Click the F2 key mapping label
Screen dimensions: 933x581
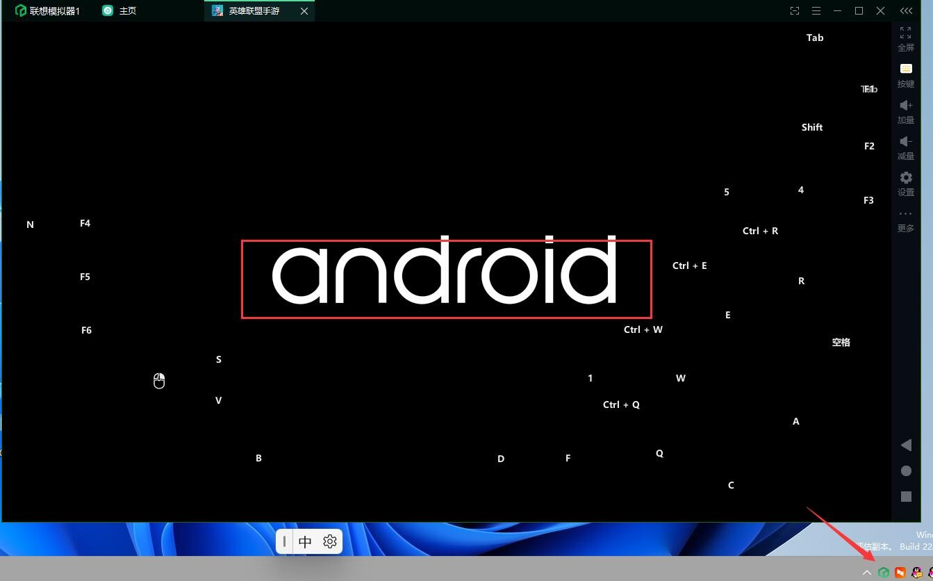(869, 146)
